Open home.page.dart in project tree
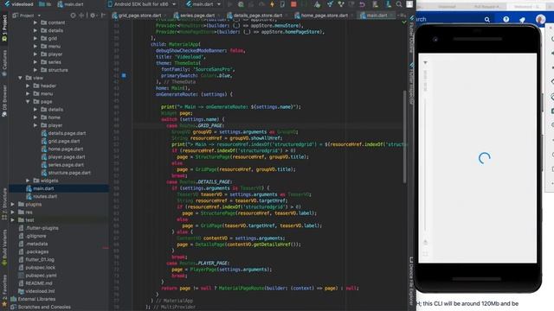 [x=62, y=149]
